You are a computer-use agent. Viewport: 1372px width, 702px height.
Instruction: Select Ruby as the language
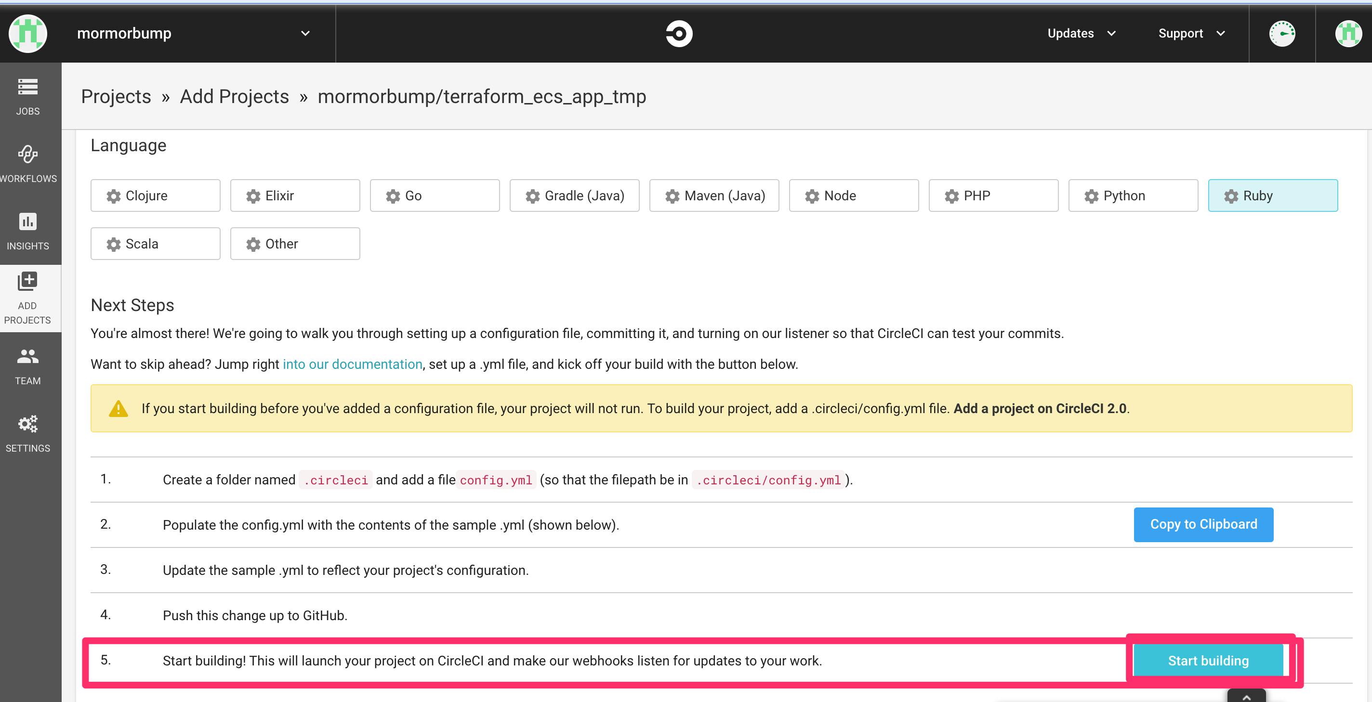tap(1272, 196)
